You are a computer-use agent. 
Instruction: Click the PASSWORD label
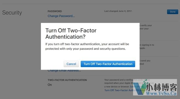[55, 11]
